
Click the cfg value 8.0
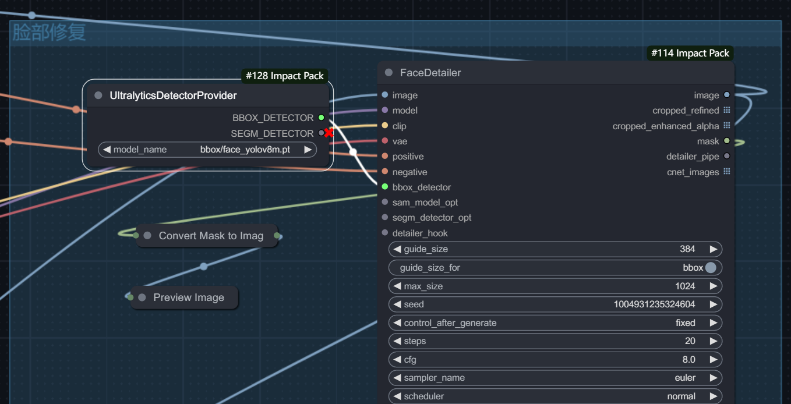point(689,360)
